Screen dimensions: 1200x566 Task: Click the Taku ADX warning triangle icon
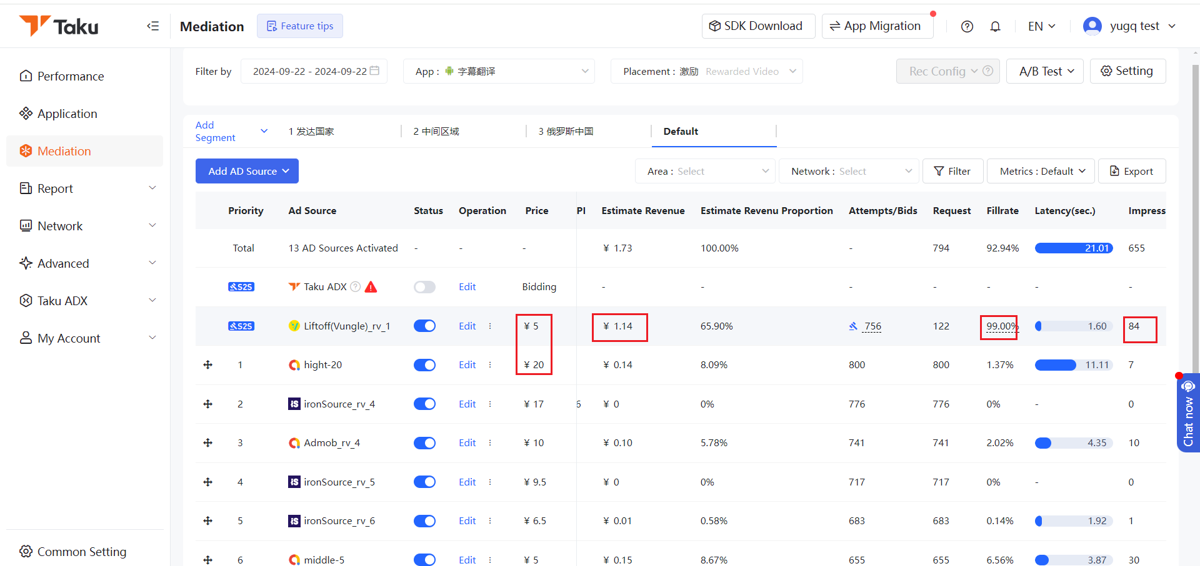point(371,287)
